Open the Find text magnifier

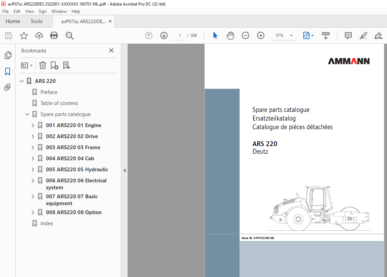(70, 36)
